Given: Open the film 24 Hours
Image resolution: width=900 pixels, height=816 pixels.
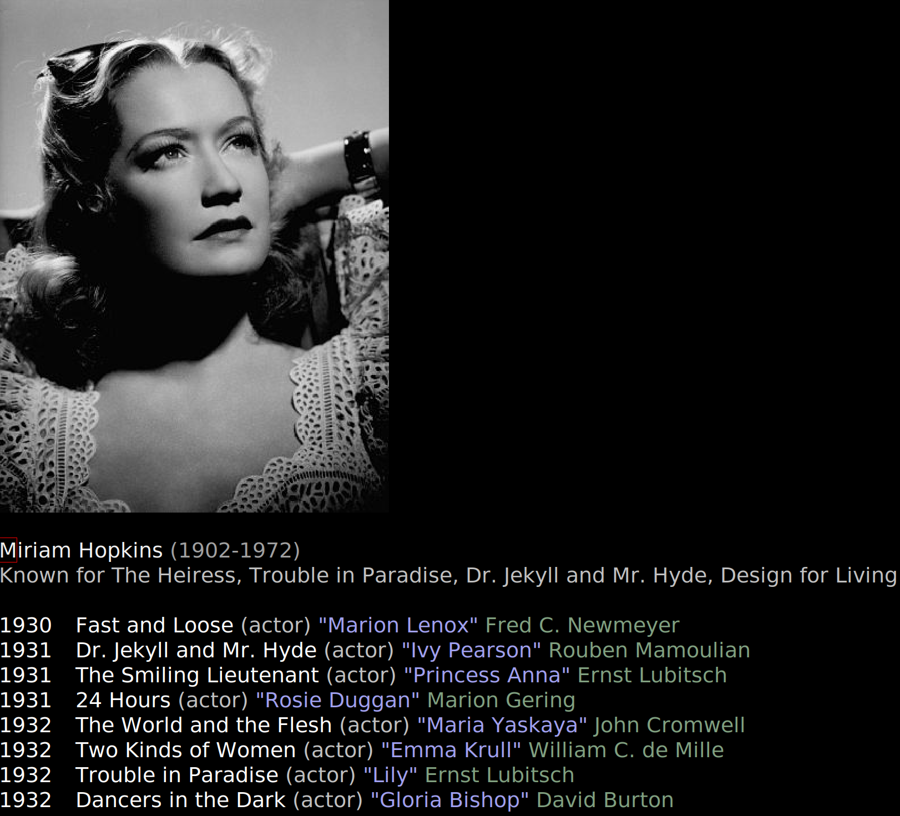Looking at the screenshot, I should pyautogui.click(x=123, y=700).
